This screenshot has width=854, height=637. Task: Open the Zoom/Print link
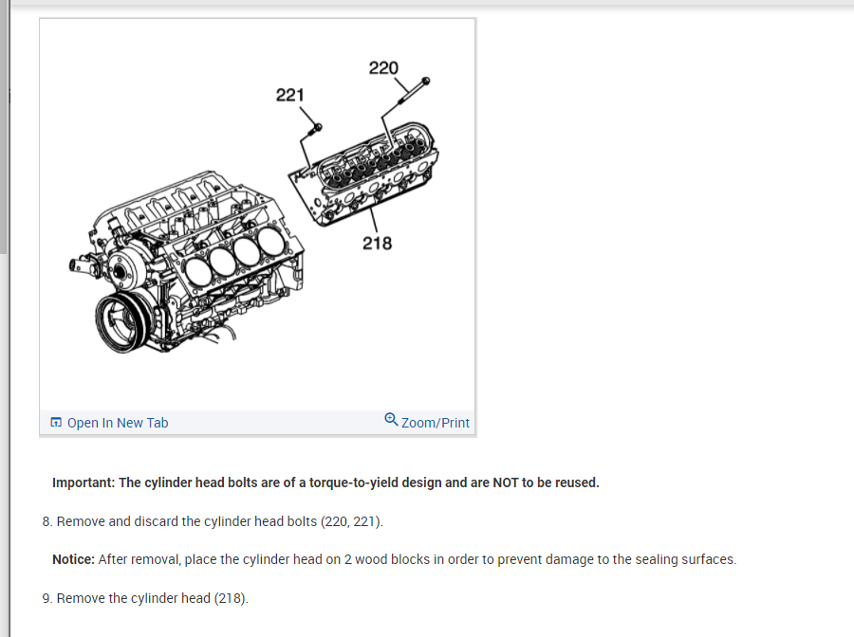click(x=435, y=423)
